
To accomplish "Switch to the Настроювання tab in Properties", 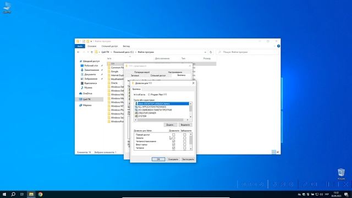I will pyautogui.click(x=175, y=72).
